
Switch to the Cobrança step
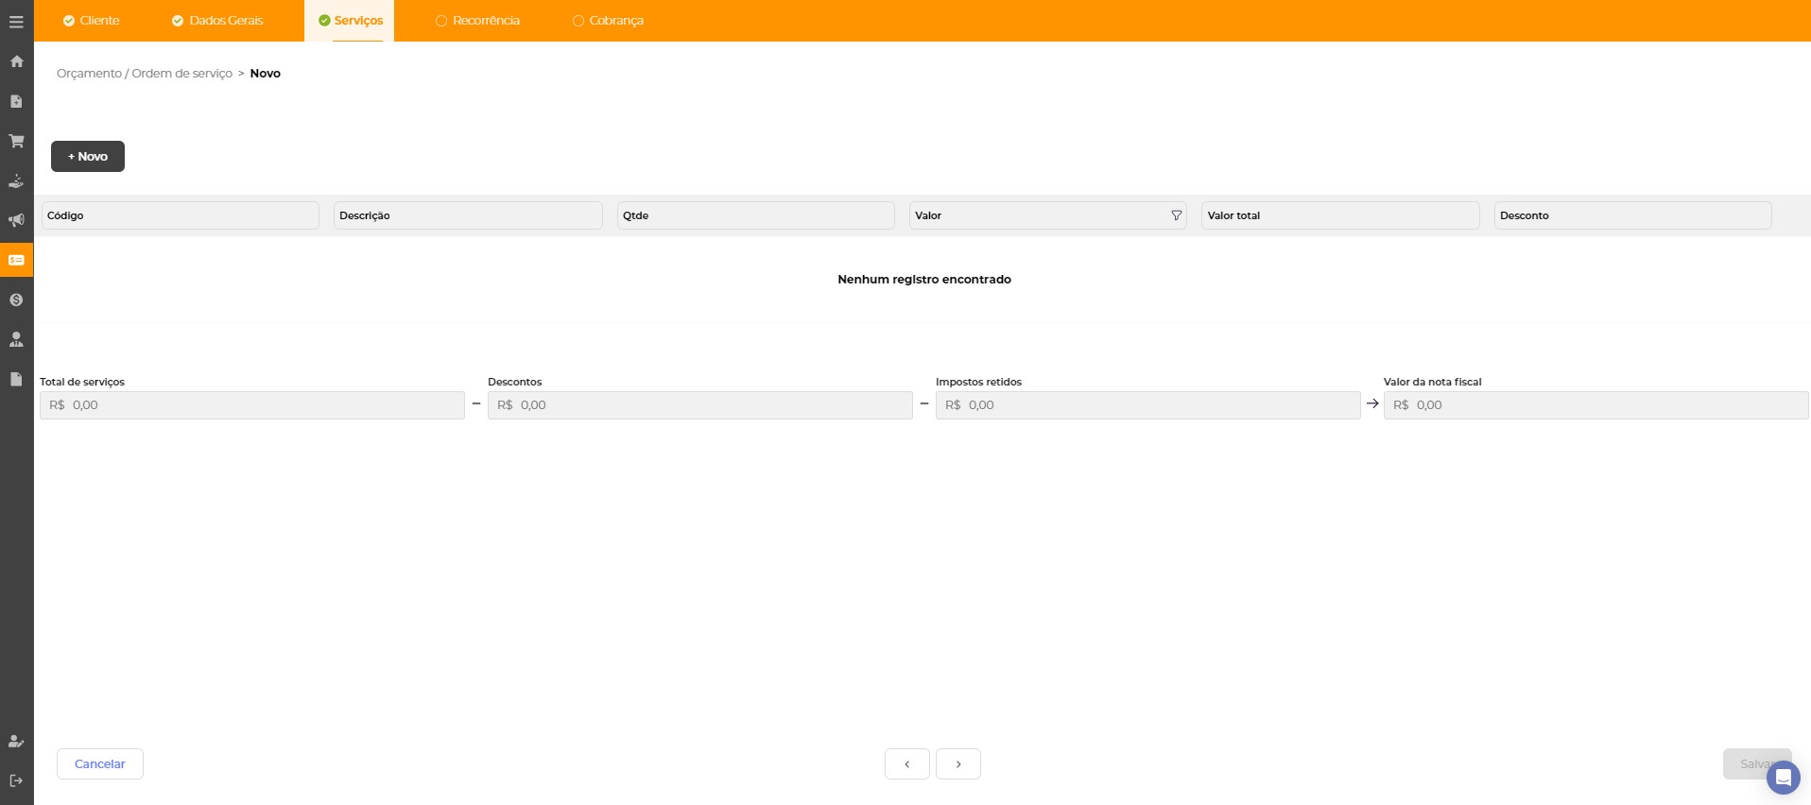click(608, 21)
